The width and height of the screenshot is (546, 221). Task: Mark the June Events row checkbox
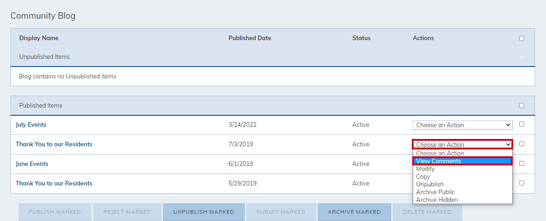tap(521, 163)
